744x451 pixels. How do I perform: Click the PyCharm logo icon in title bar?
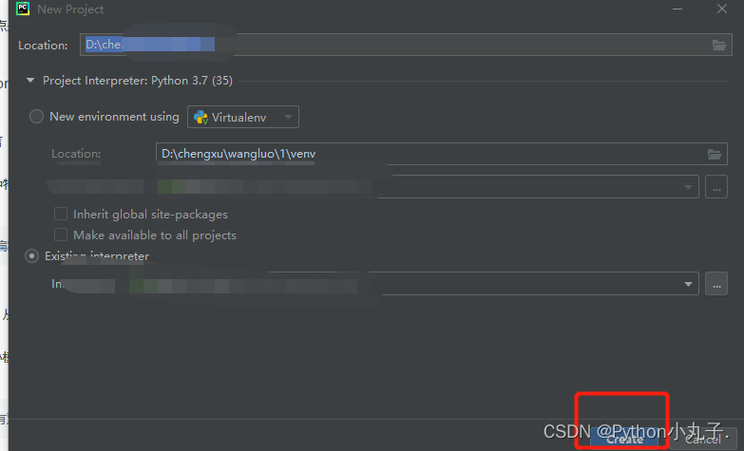22,9
